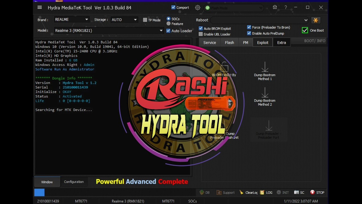Click 'Realme 3 (RMX1821)' in status bar

[x=128, y=201]
